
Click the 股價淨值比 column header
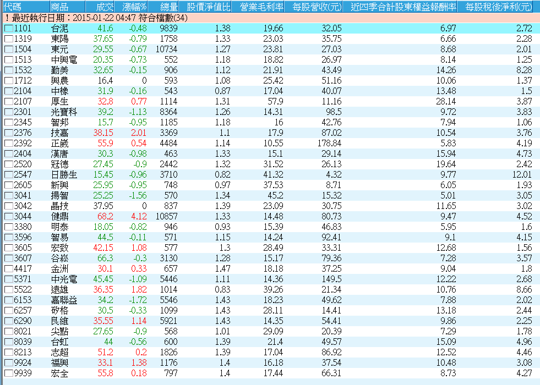[x=209, y=7]
